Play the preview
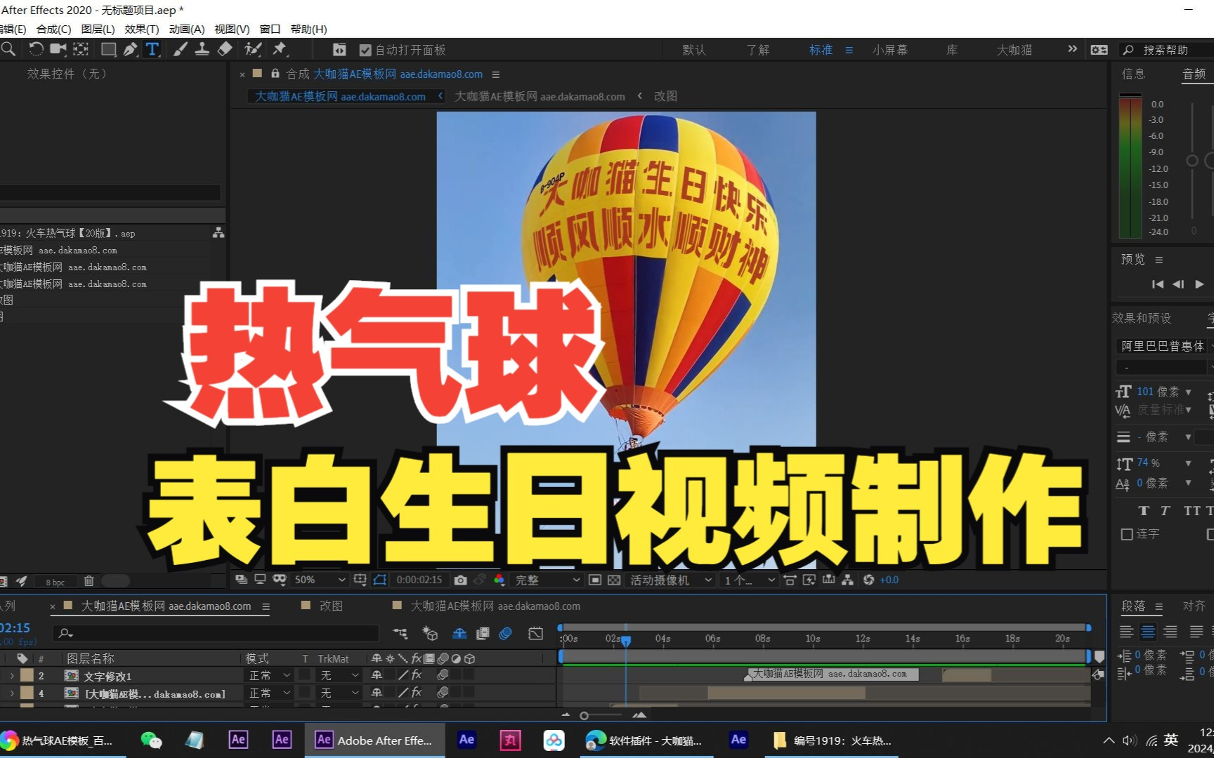This screenshot has width=1214, height=758. (x=1199, y=284)
